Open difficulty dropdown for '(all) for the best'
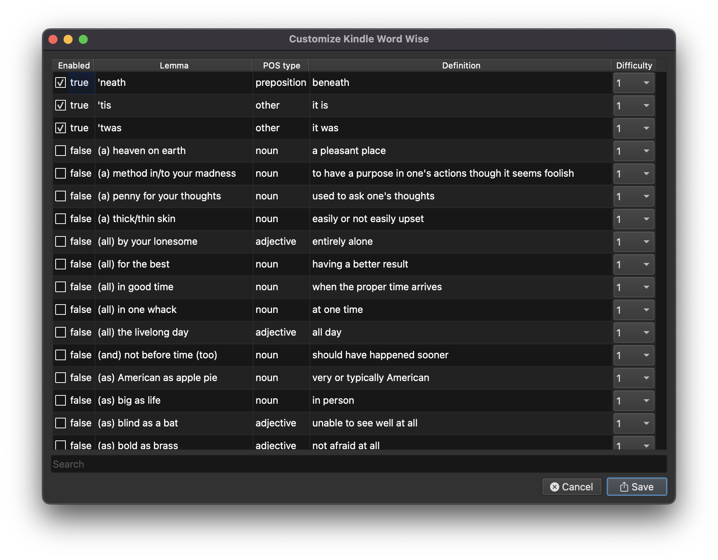This screenshot has width=718, height=560. [634, 264]
